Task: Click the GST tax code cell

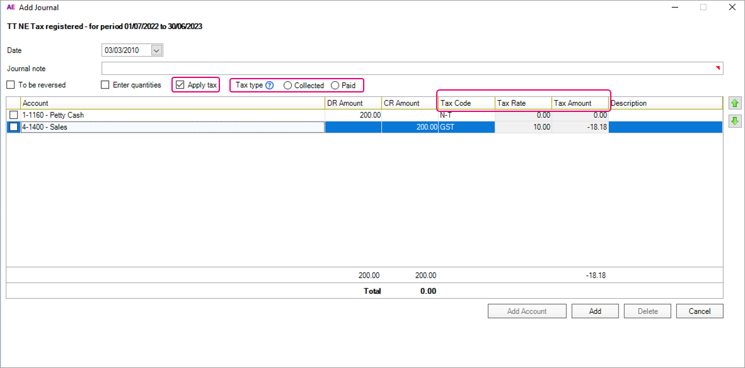Action: pos(466,127)
